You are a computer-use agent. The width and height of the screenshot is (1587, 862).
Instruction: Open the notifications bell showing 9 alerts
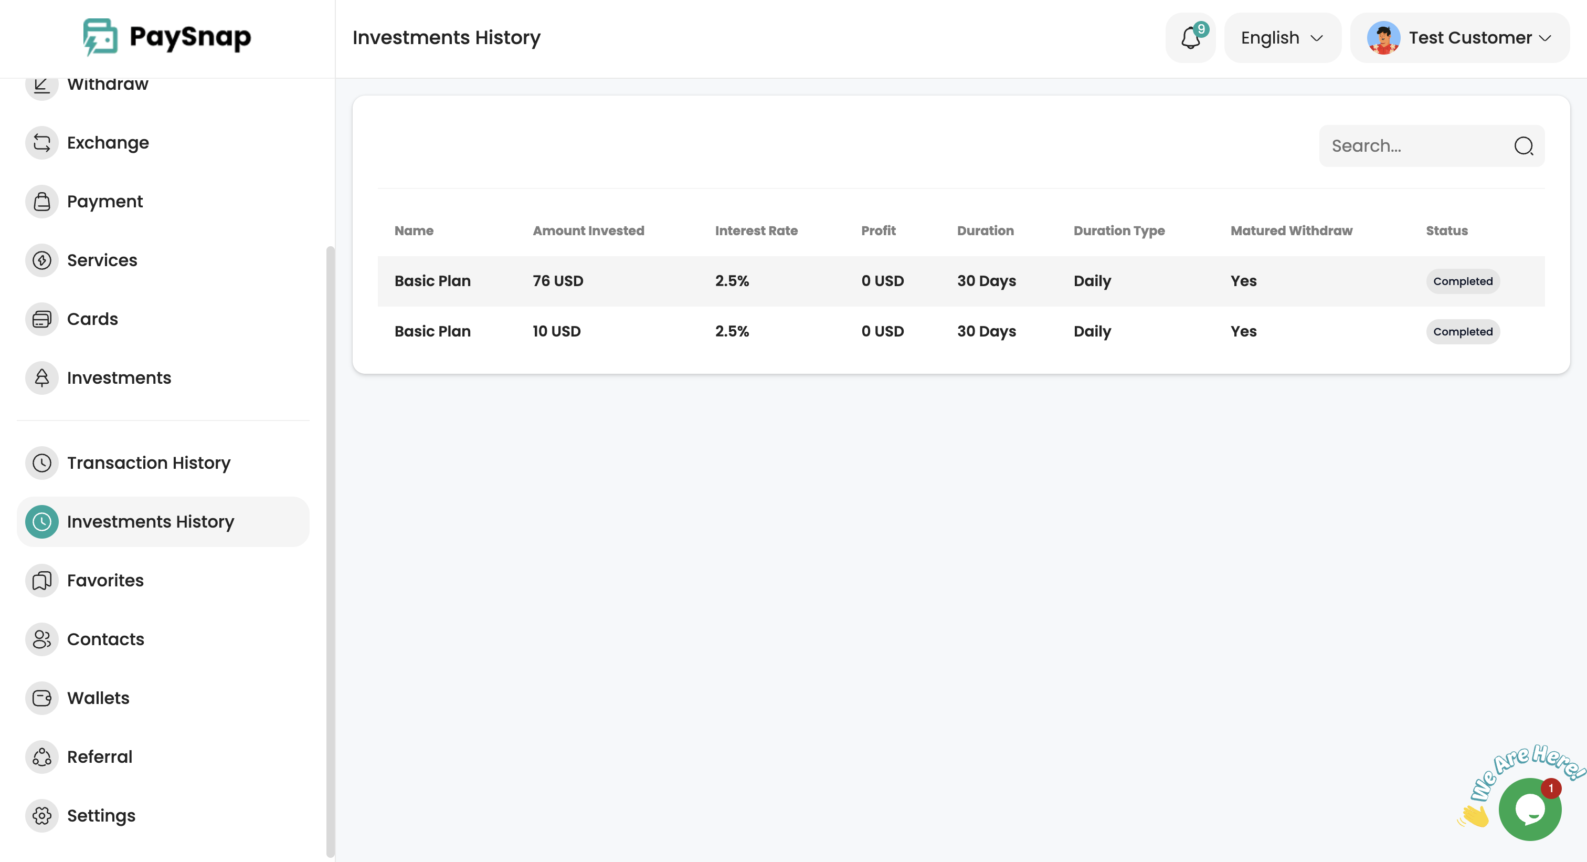click(1190, 38)
